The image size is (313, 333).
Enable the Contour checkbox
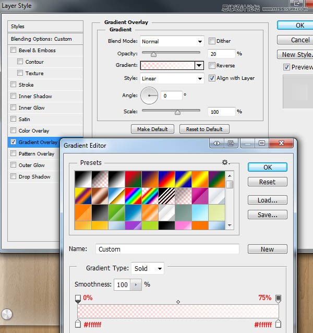[20, 62]
